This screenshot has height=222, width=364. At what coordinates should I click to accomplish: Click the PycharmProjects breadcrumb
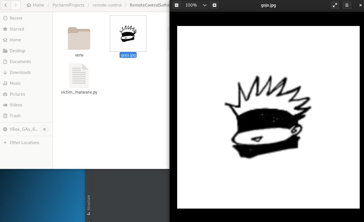click(x=68, y=5)
